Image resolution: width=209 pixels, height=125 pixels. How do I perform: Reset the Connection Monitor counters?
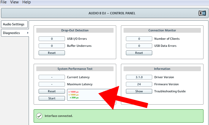tap(139, 53)
